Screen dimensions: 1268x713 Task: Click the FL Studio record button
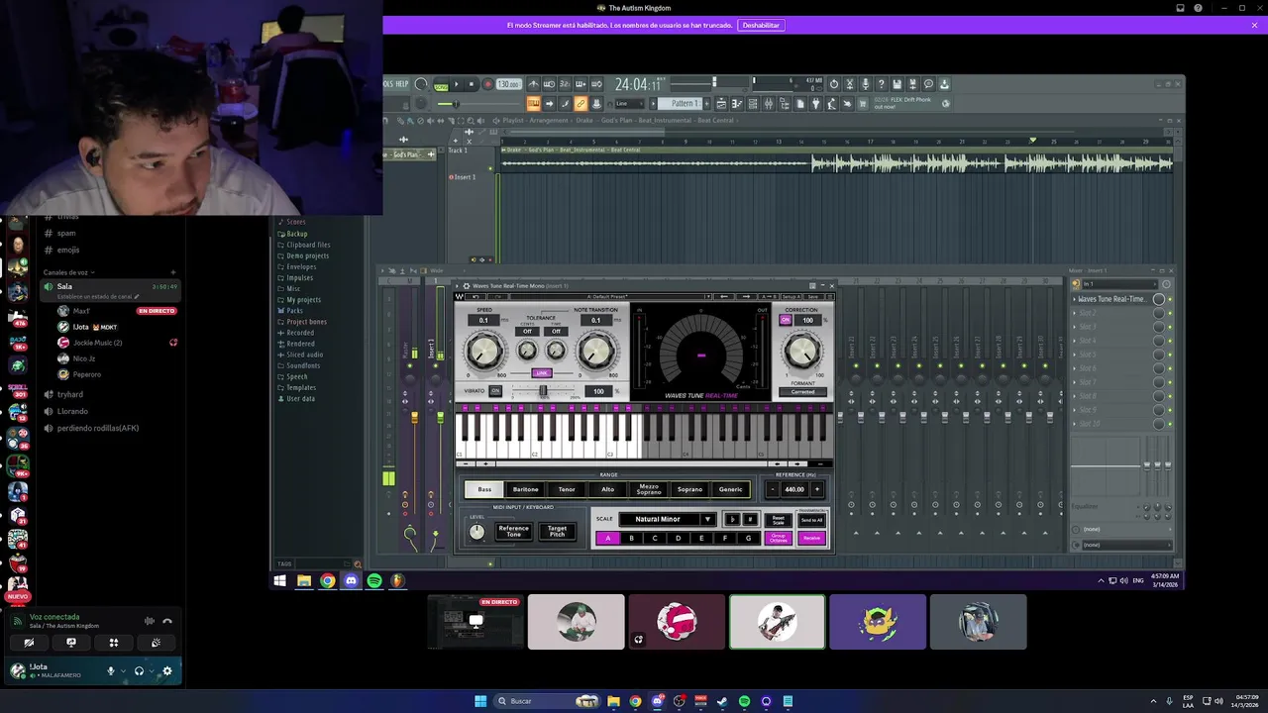click(x=487, y=83)
